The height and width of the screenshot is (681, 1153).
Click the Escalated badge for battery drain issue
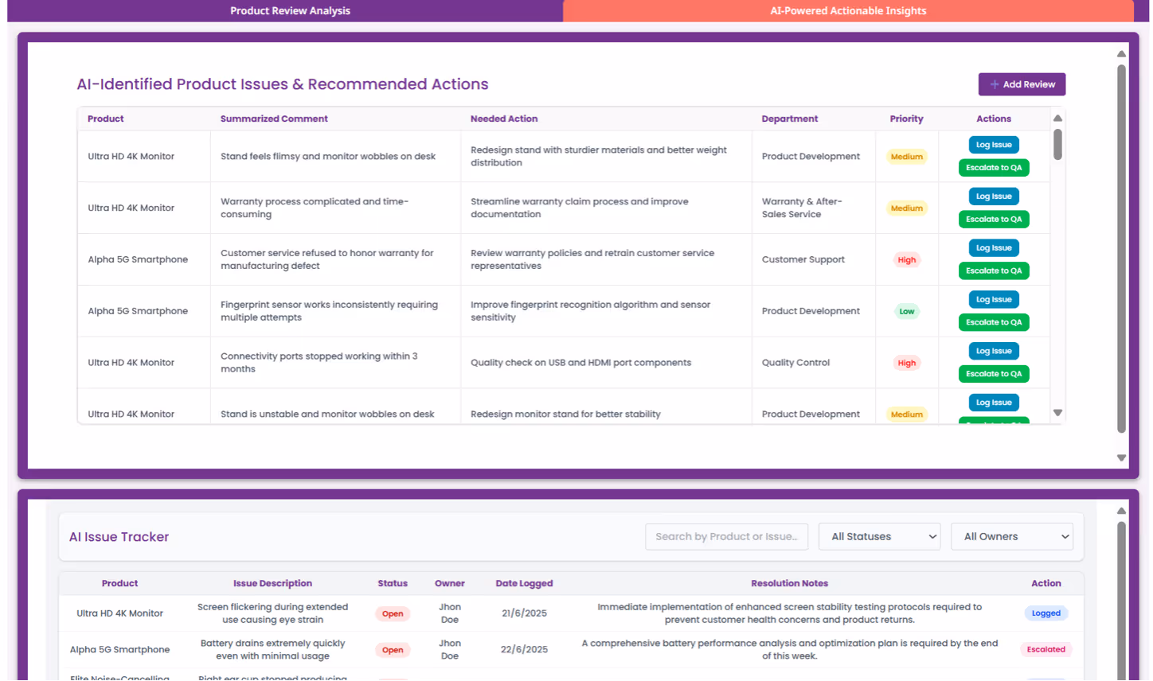coord(1046,649)
